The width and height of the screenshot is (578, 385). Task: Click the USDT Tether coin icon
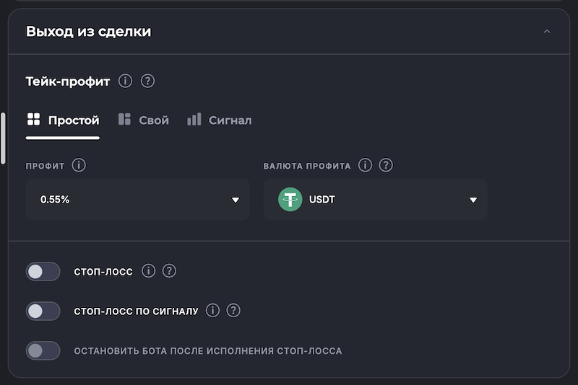coord(290,200)
